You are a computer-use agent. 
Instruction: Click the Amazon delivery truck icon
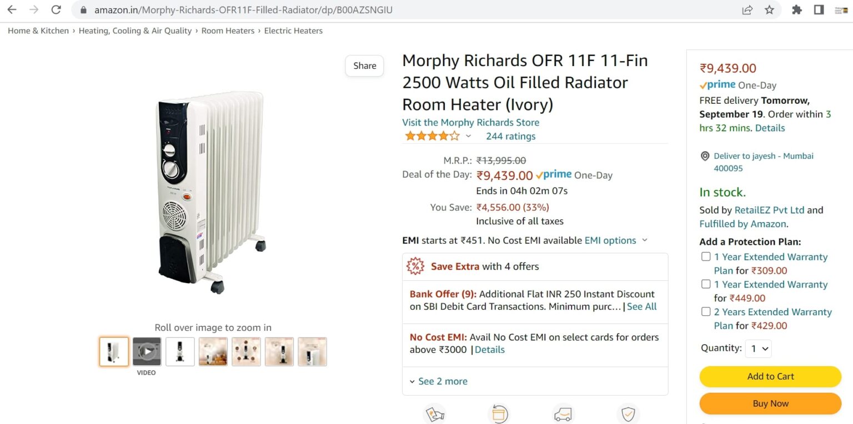click(563, 413)
